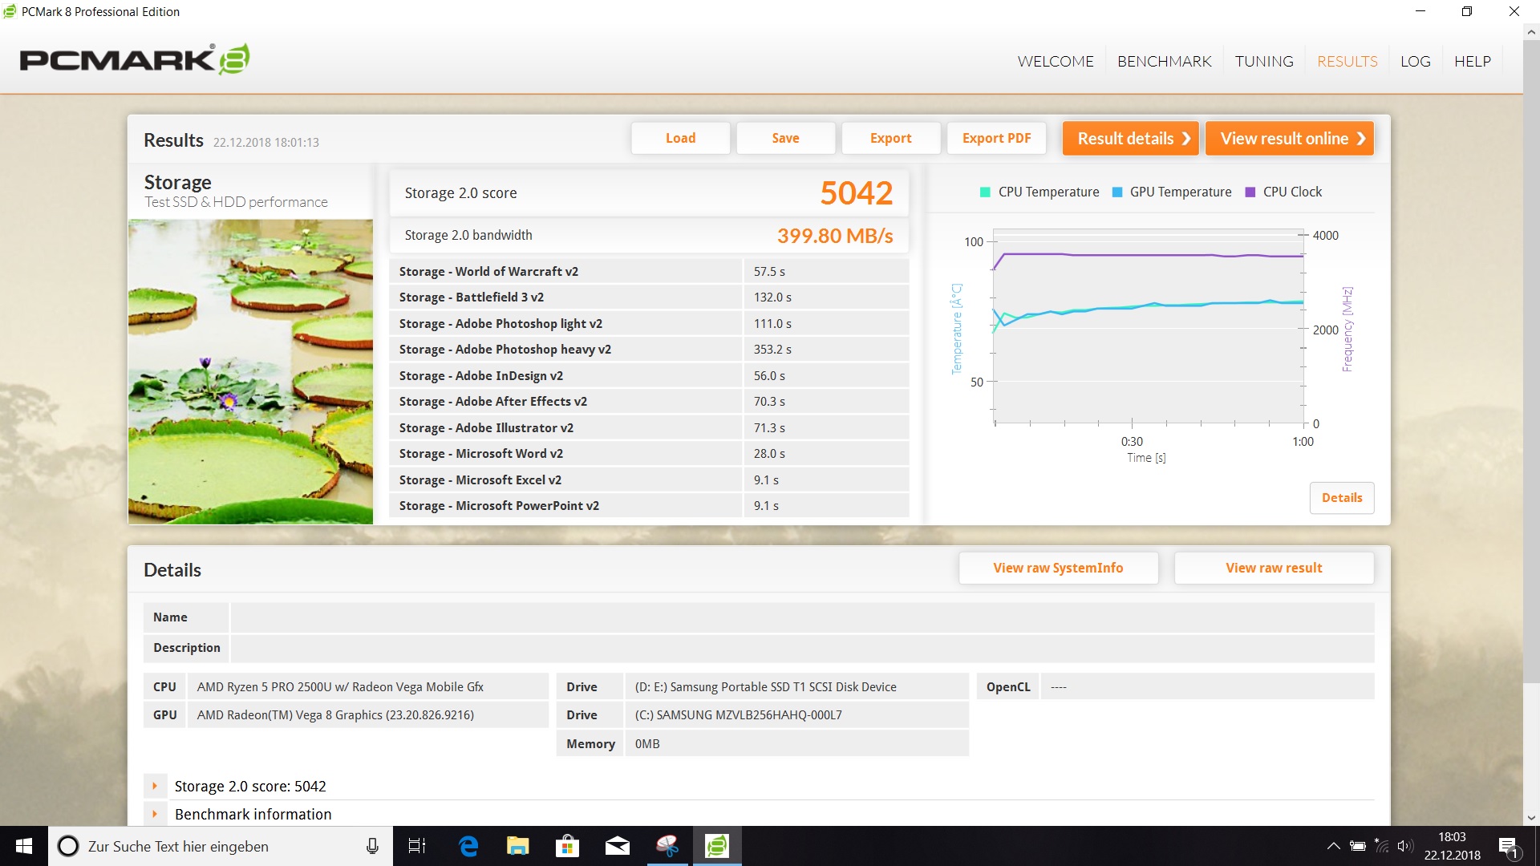The image size is (1540, 866).
Task: Click Result details button
Action: coord(1130,139)
